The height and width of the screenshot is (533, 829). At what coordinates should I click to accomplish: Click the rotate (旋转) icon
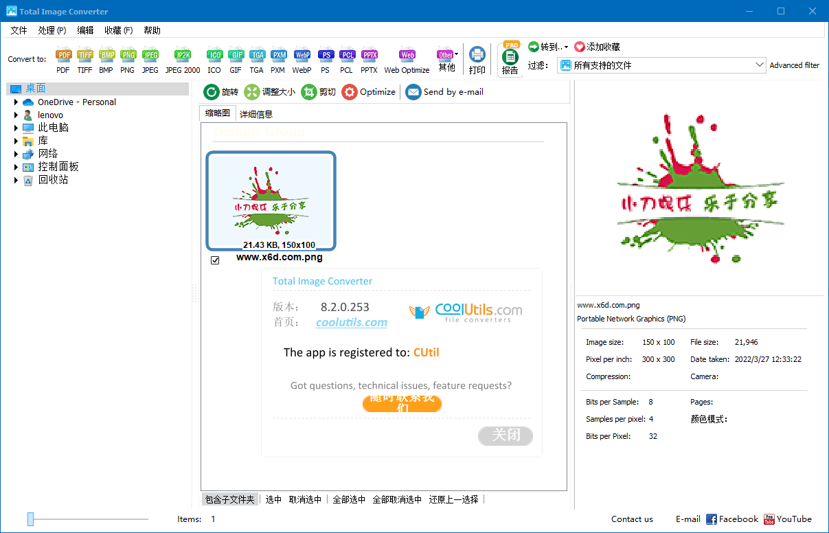pyautogui.click(x=212, y=92)
